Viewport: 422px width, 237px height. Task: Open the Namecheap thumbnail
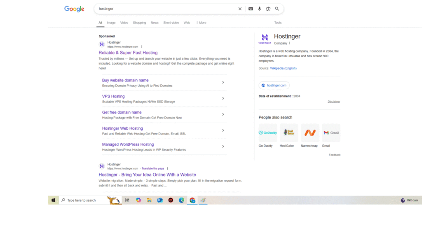(310, 133)
